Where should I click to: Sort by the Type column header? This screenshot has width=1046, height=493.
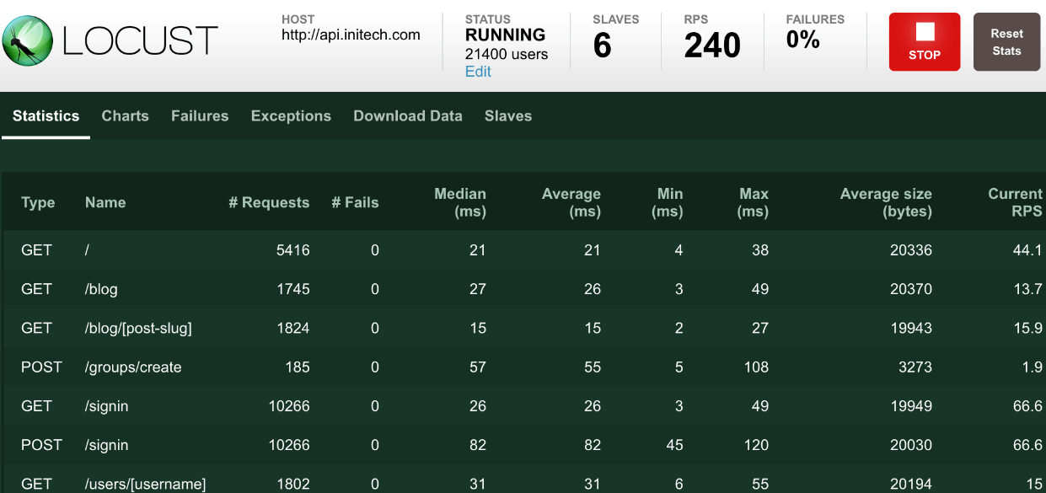38,202
